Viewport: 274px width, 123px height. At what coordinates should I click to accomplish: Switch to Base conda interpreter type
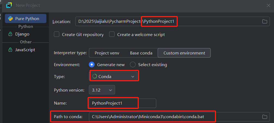coord(141,53)
